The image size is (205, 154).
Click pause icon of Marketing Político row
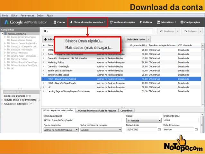pyautogui.click(x=43, y=62)
